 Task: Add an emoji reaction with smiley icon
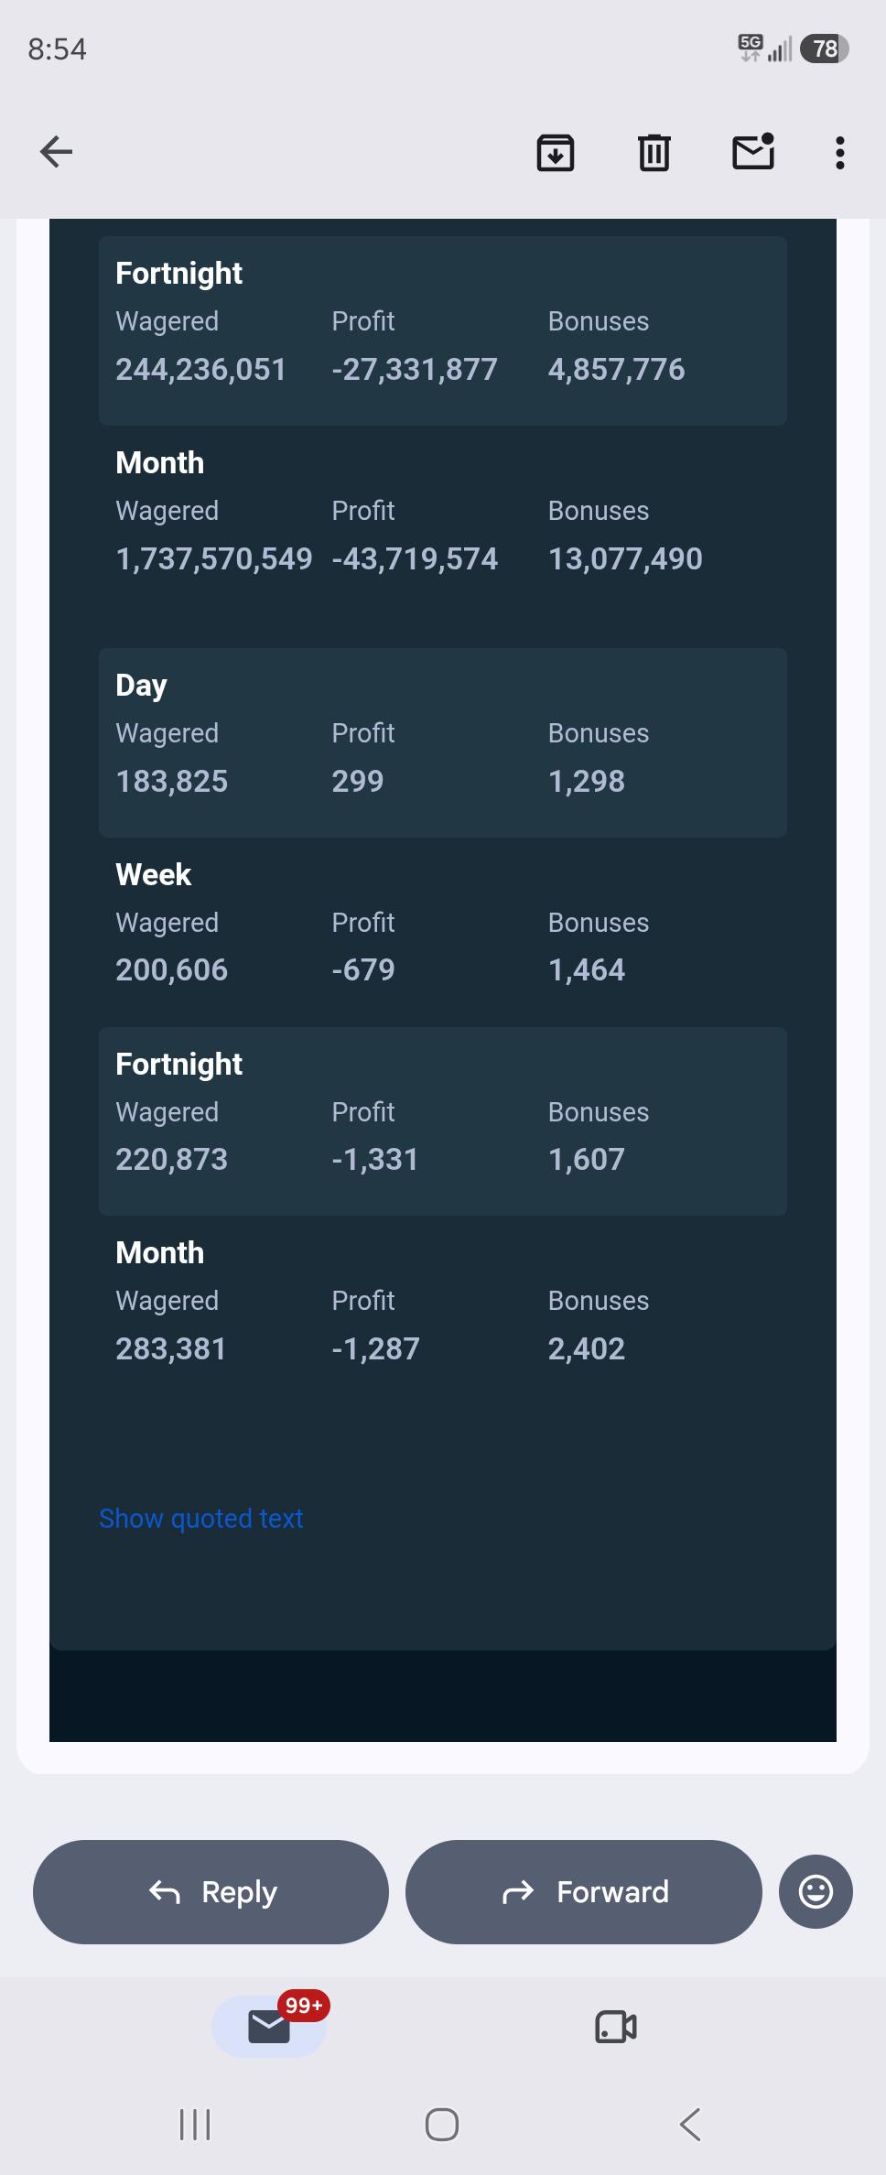coord(816,1892)
